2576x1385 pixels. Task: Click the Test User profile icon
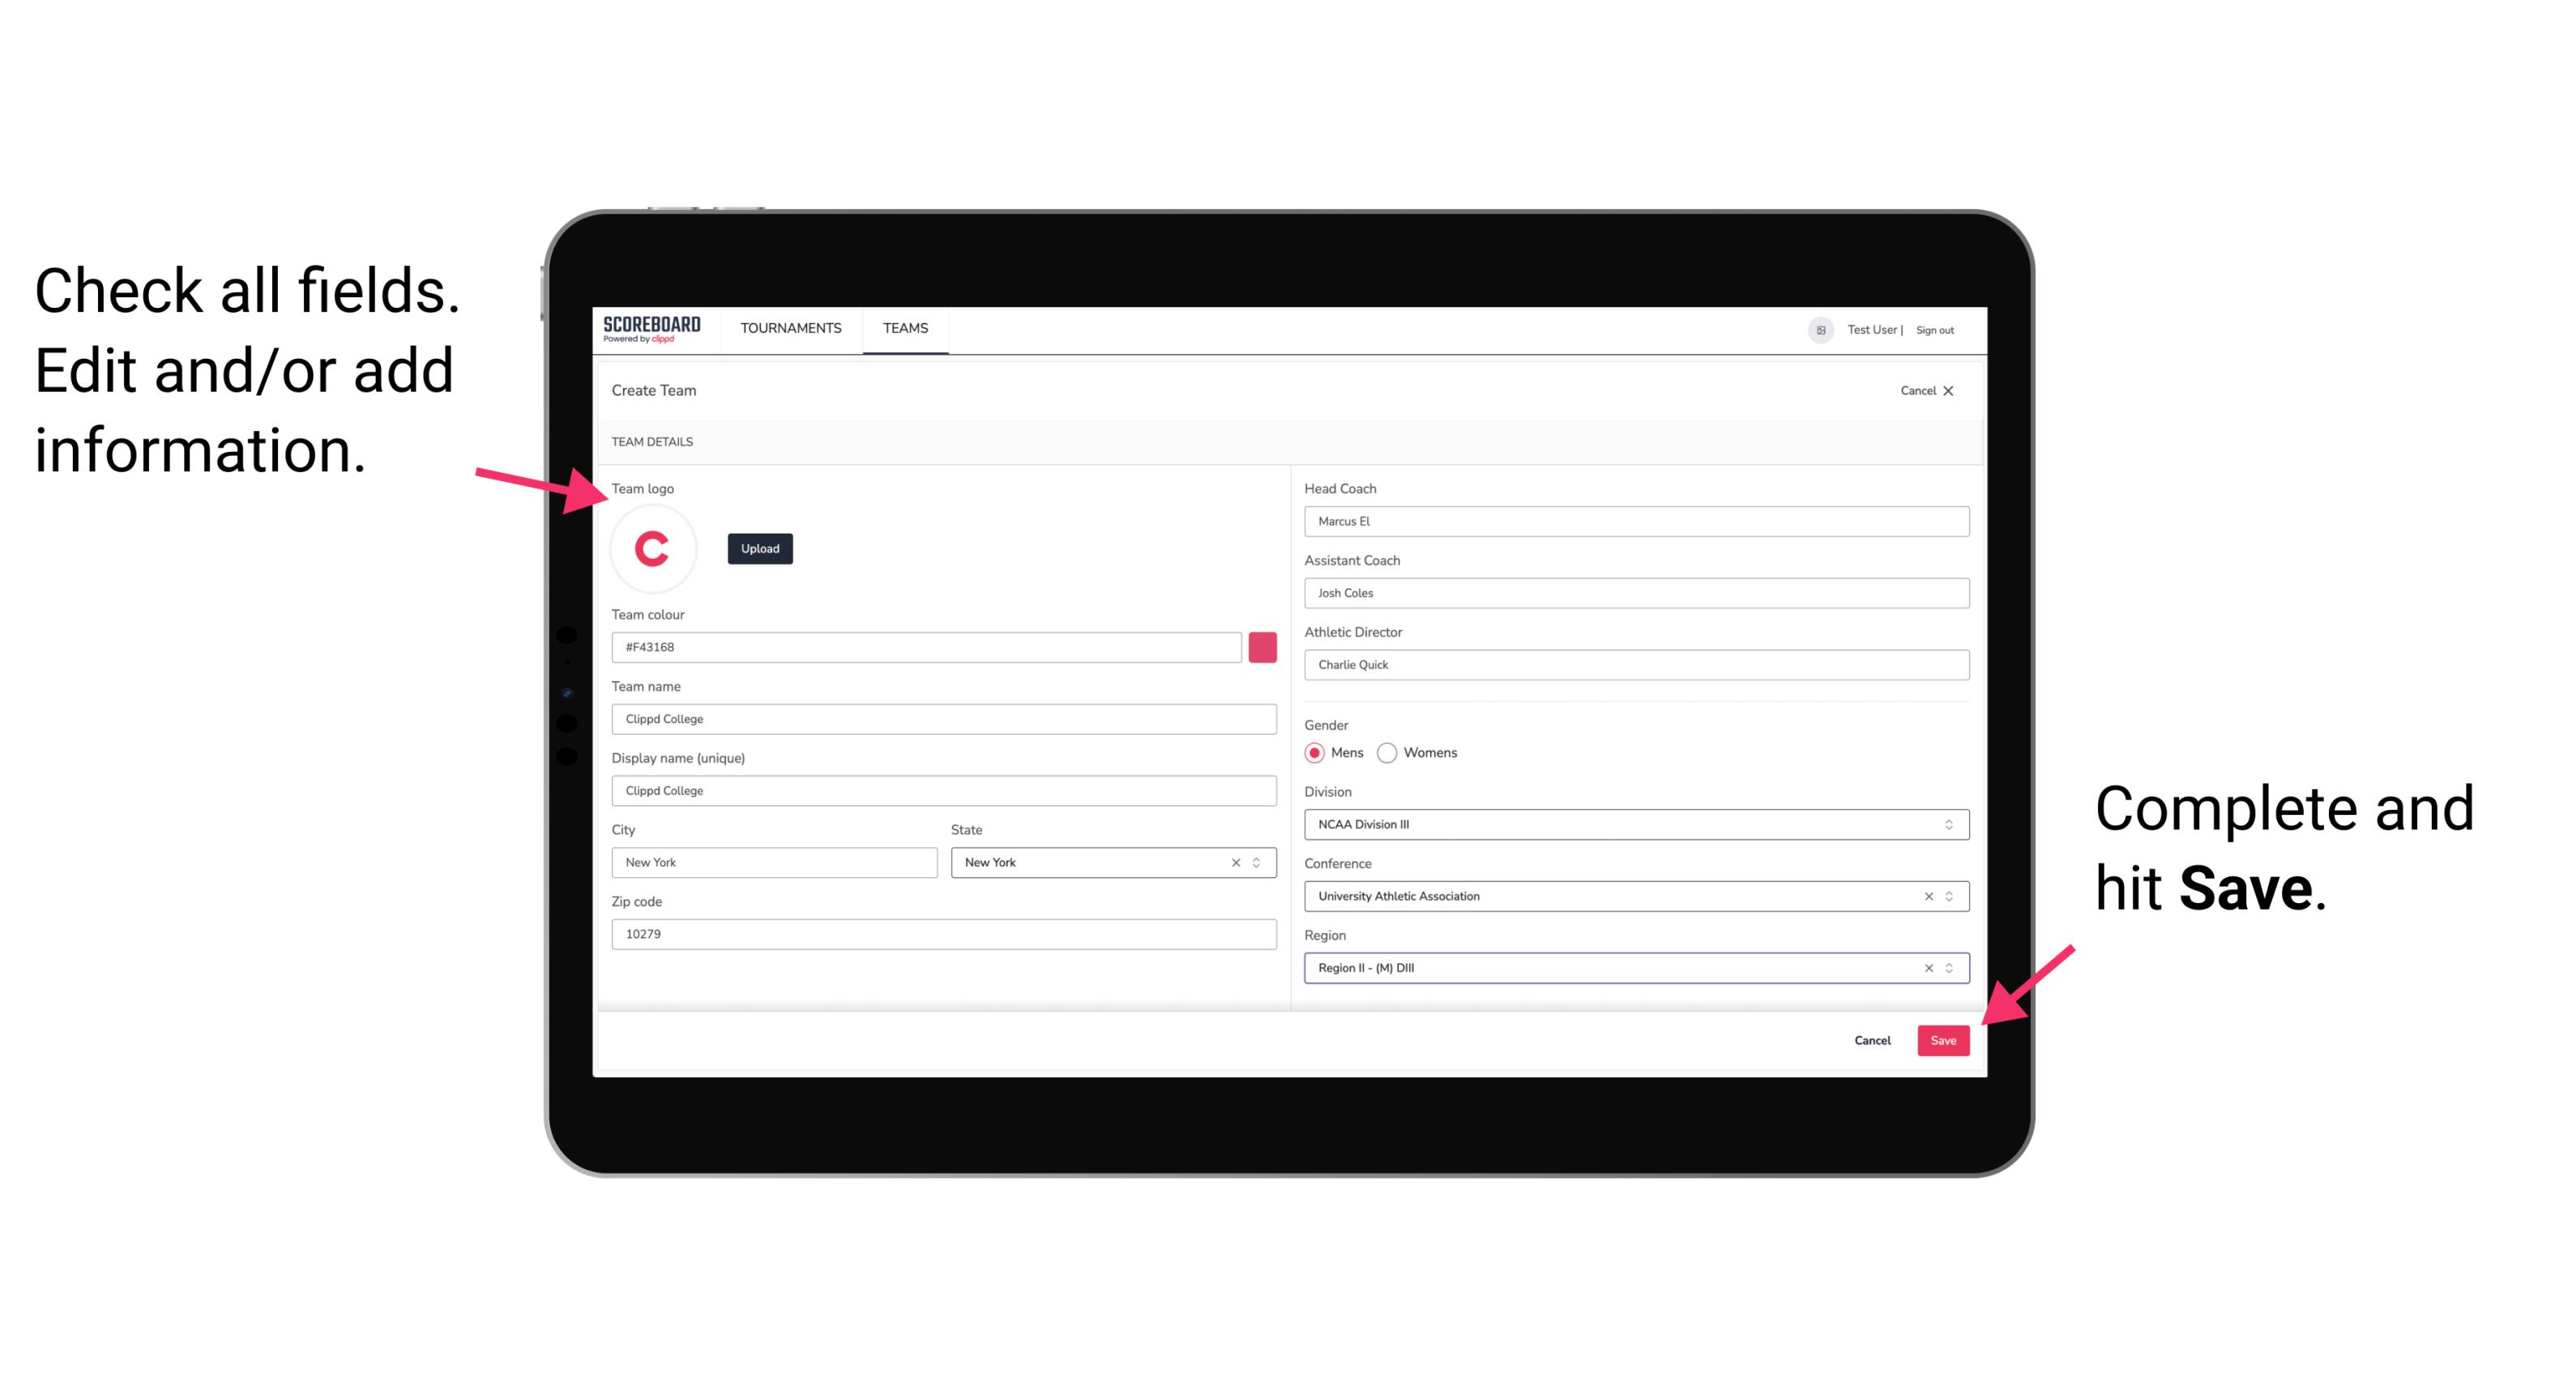tap(1815, 329)
